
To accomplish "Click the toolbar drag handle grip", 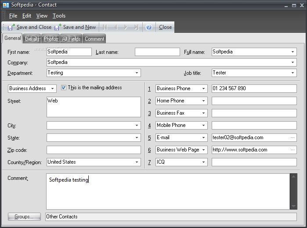I will click(x=4, y=27).
